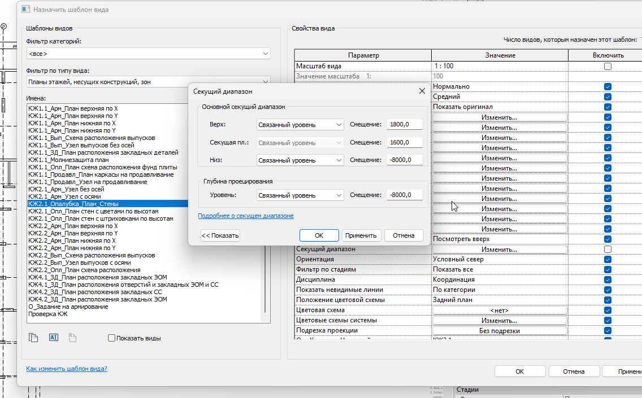This screenshot has width=642, height=398.
Task: Close the Секущий диапазон dialog with X
Action: tap(422, 91)
